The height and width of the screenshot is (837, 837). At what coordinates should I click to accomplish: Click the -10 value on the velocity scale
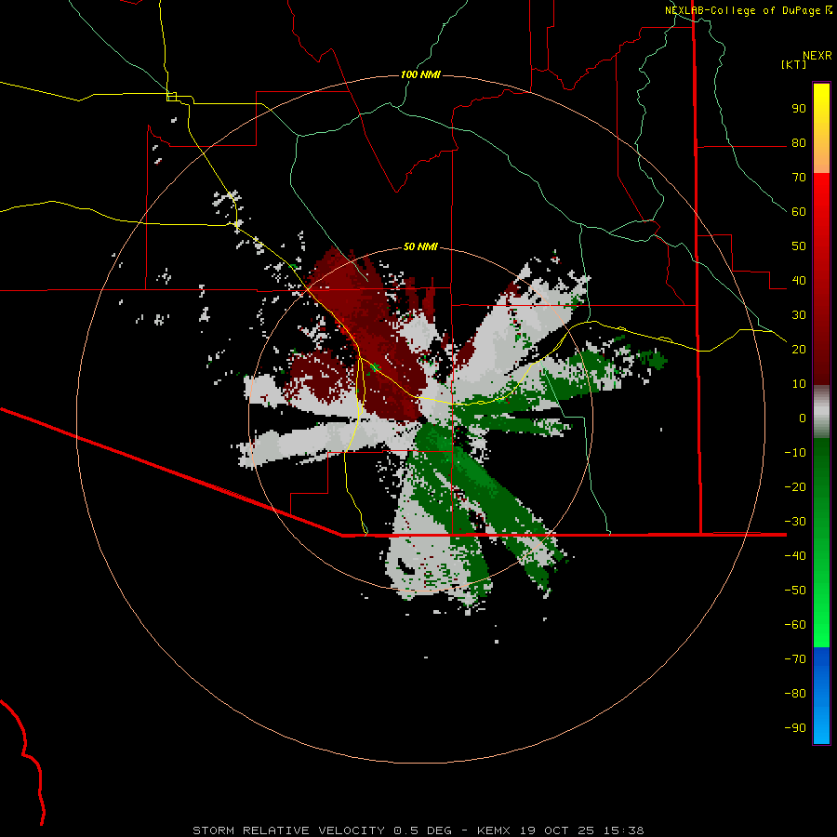[x=795, y=453]
